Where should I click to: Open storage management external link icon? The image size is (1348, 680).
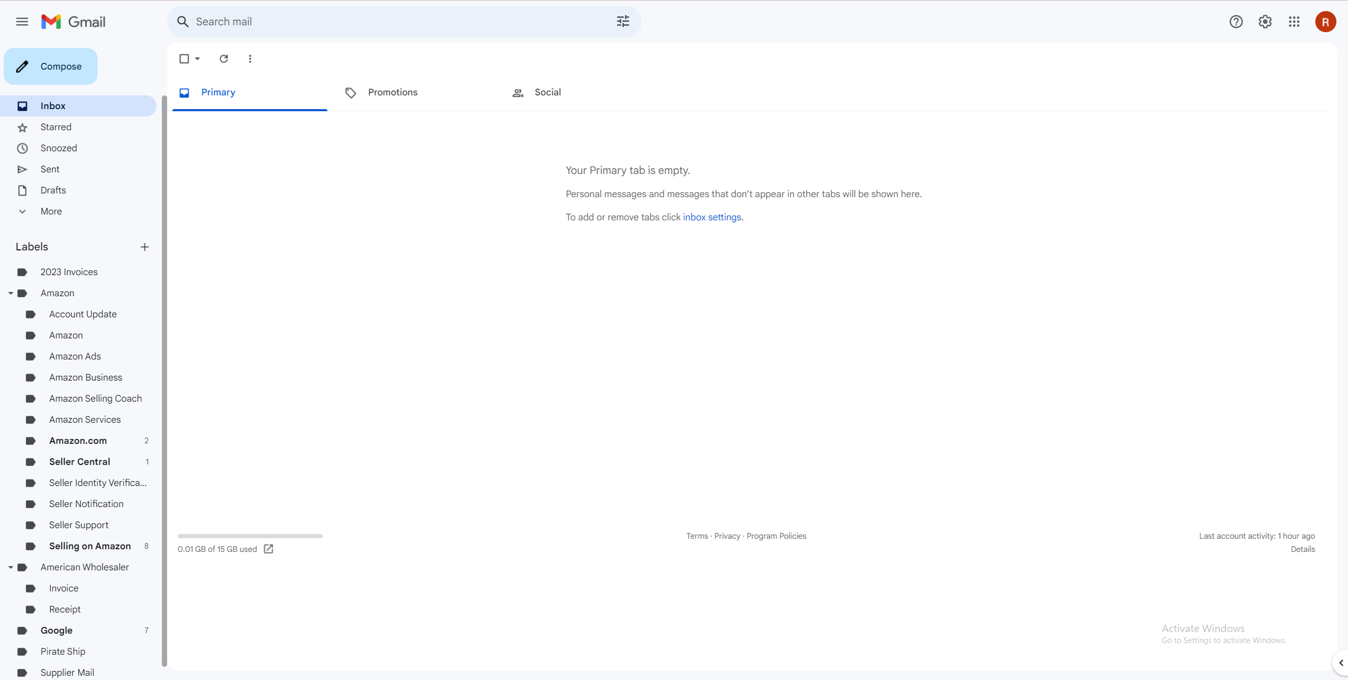click(x=268, y=549)
